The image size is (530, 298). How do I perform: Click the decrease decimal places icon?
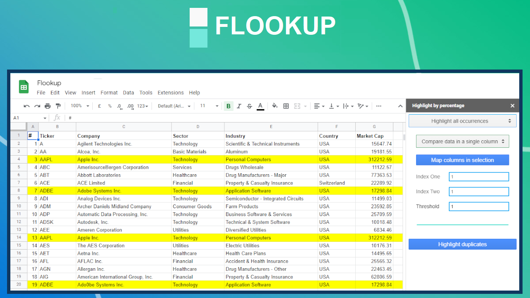coord(119,106)
